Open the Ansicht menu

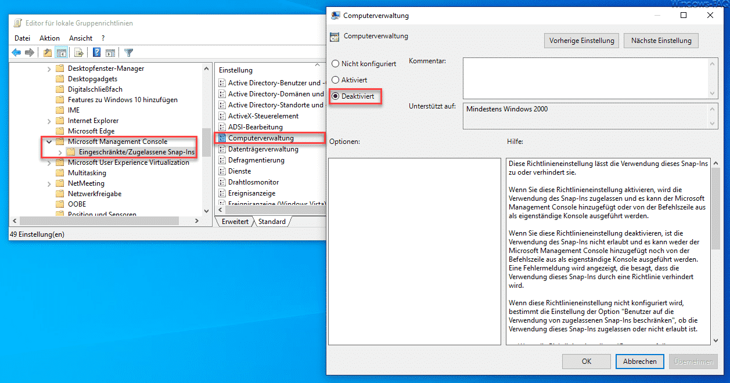click(81, 38)
